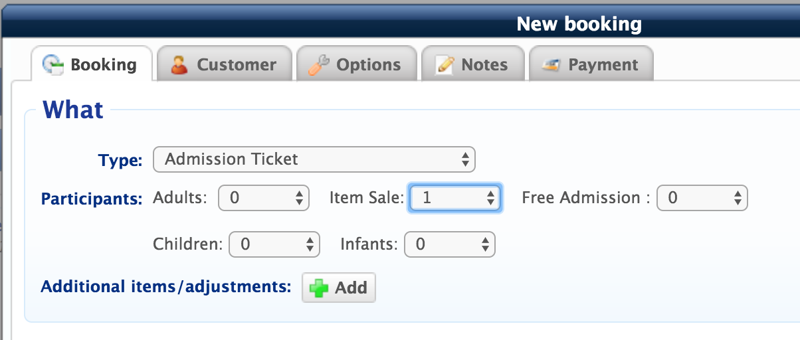
Task: Open the Type dropdown showing Admission Ticket
Action: [x=314, y=159]
